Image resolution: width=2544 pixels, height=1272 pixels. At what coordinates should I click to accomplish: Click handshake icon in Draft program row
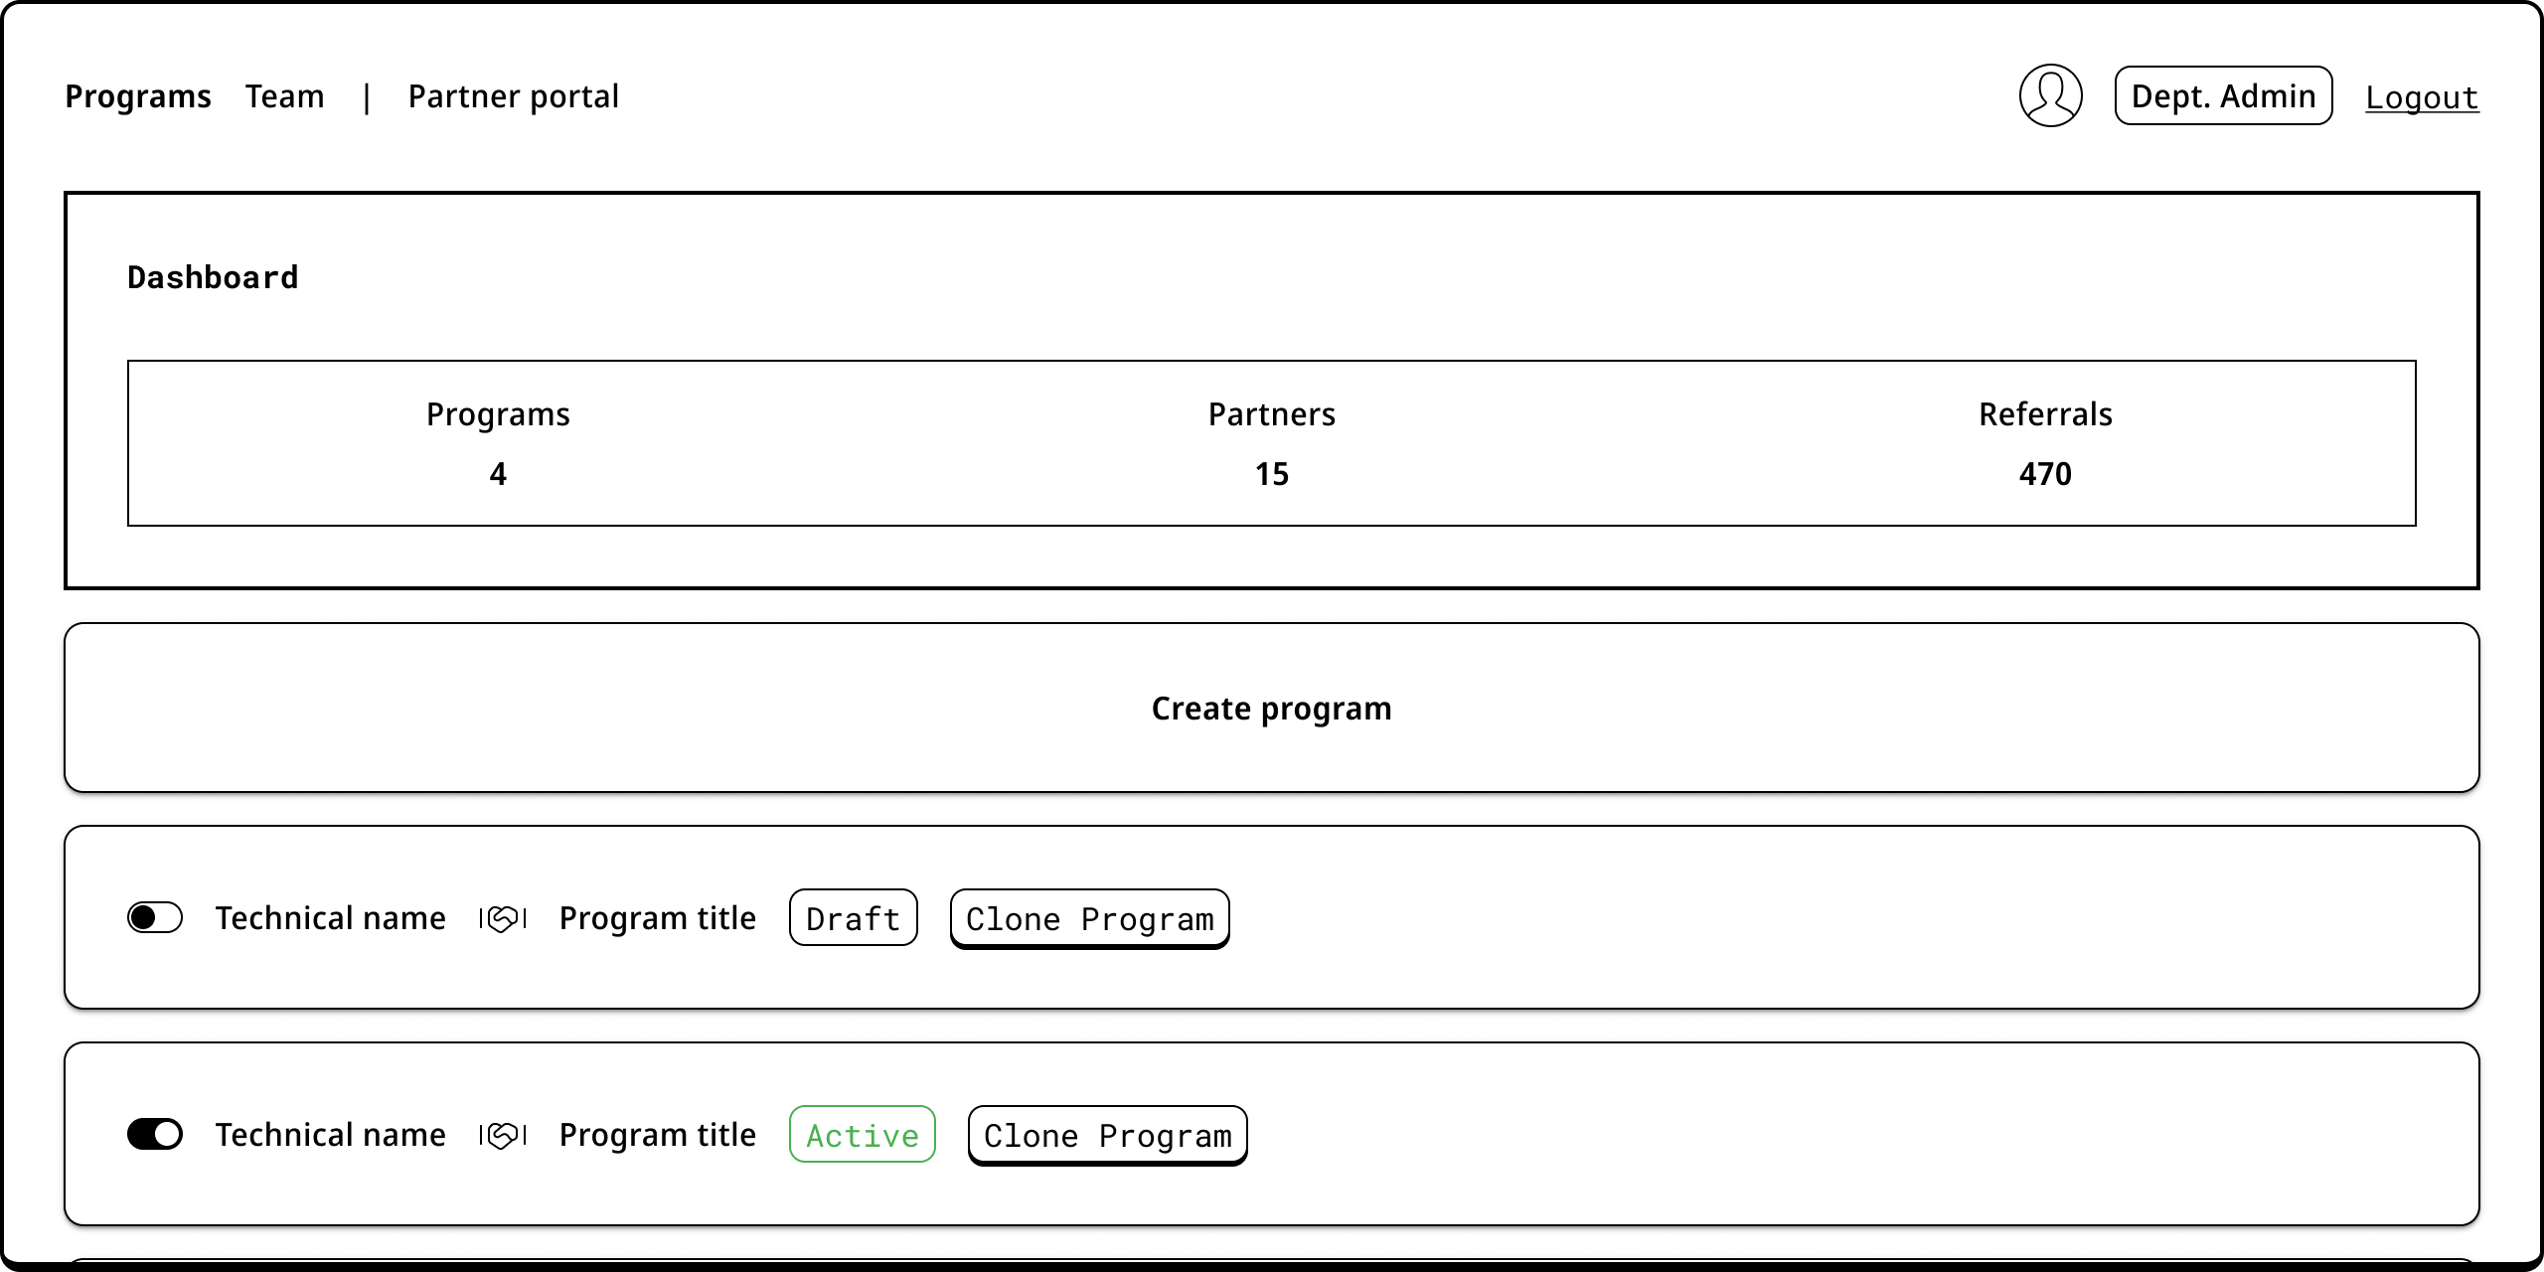503,918
